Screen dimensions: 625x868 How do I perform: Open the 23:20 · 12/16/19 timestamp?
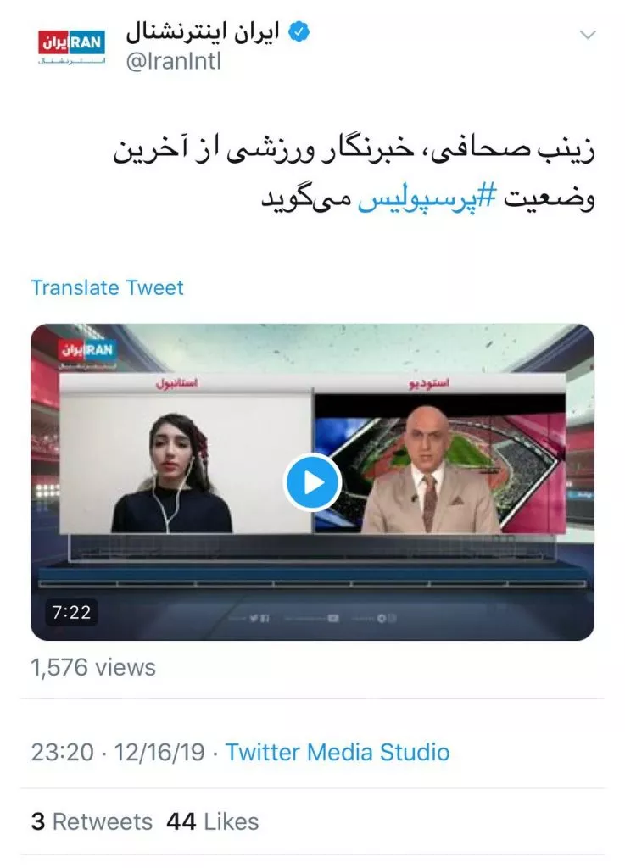[118, 753]
